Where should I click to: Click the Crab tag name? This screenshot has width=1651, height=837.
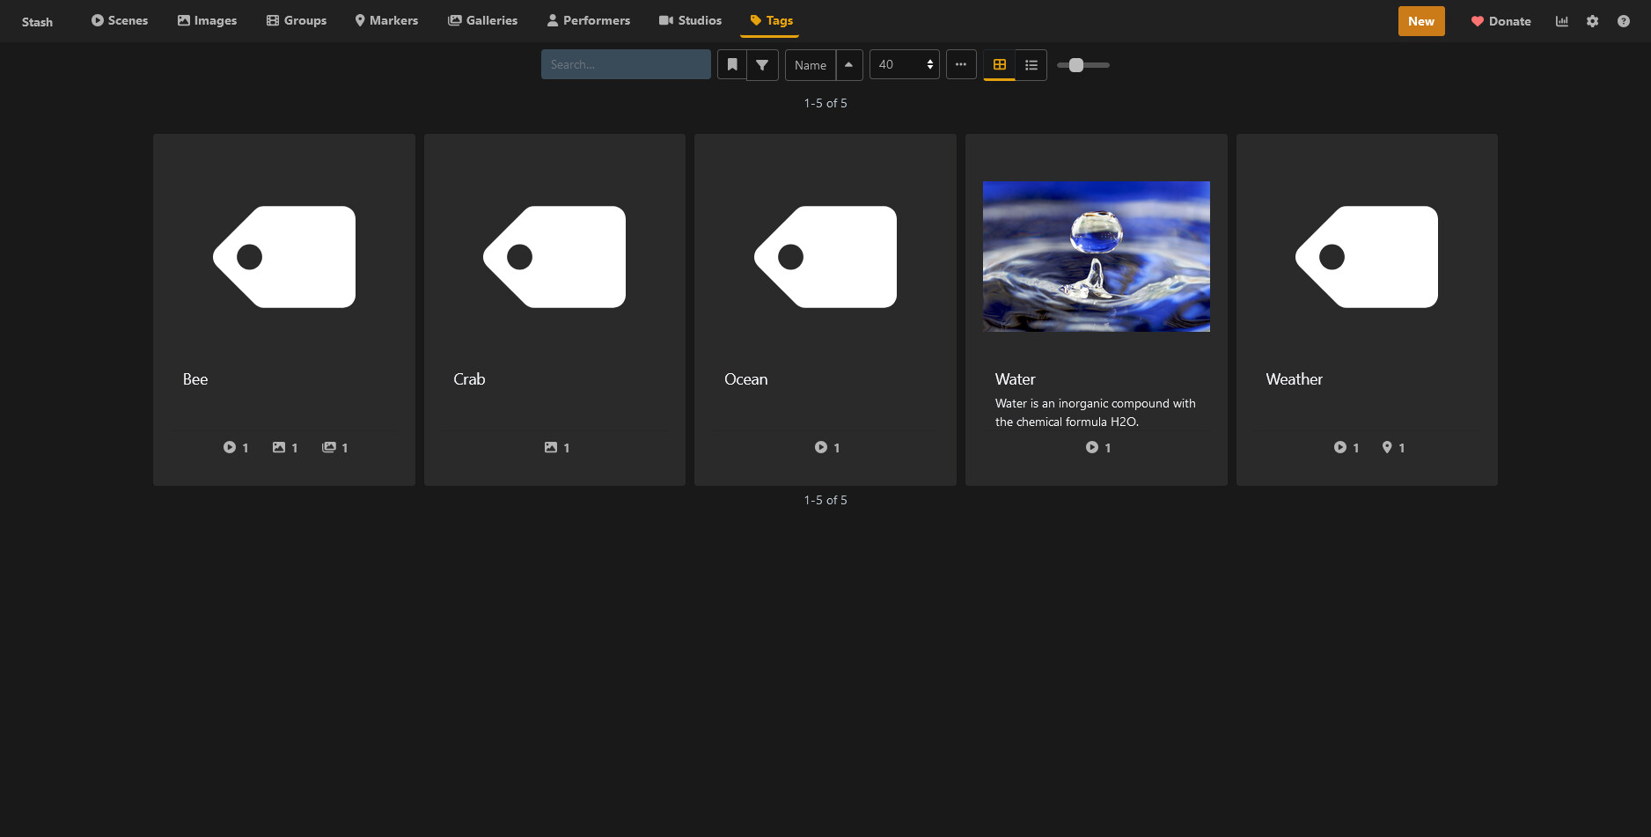coord(469,379)
